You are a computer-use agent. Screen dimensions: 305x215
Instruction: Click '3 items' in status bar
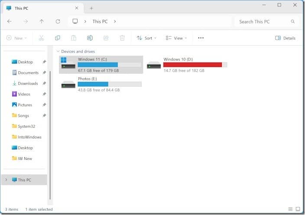[11, 209]
